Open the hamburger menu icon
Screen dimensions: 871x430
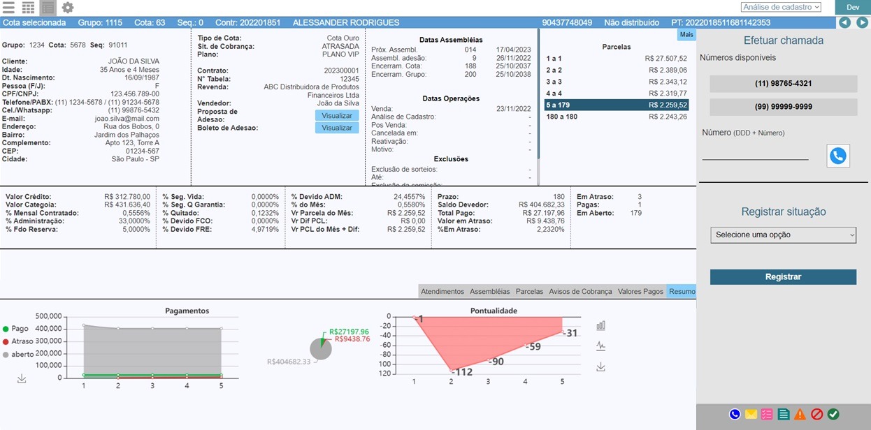[8, 8]
